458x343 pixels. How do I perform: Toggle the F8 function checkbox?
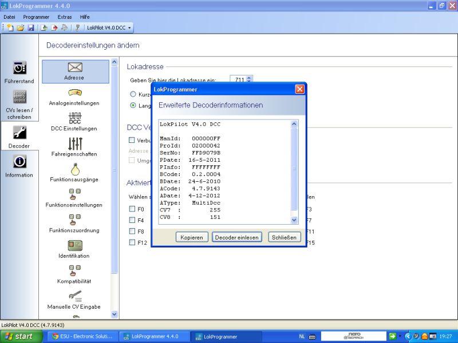(132, 231)
